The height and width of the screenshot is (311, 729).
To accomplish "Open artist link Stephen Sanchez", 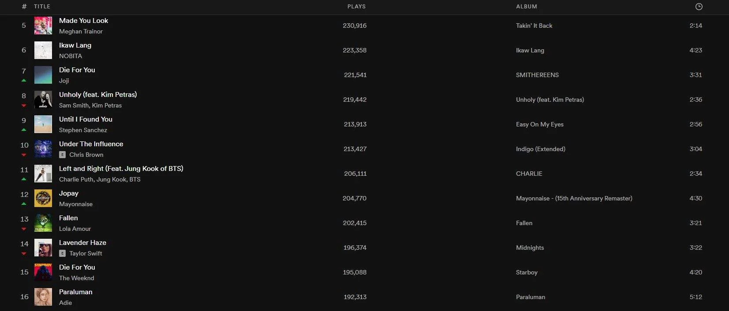I will pyautogui.click(x=83, y=130).
